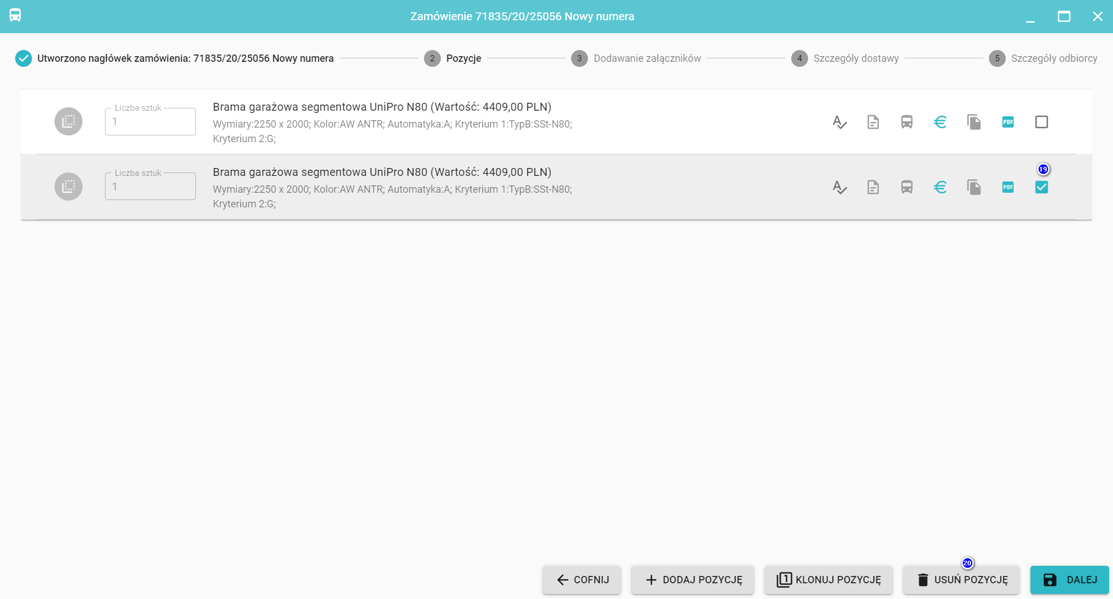This screenshot has height=599, width=1113.
Task: Open PDF icon of the first position
Action: click(x=1008, y=122)
